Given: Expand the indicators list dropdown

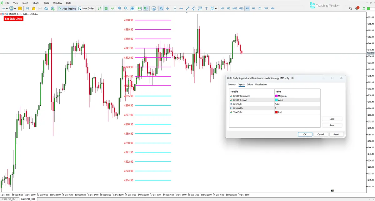Looking at the screenshot, I should (7, 8).
